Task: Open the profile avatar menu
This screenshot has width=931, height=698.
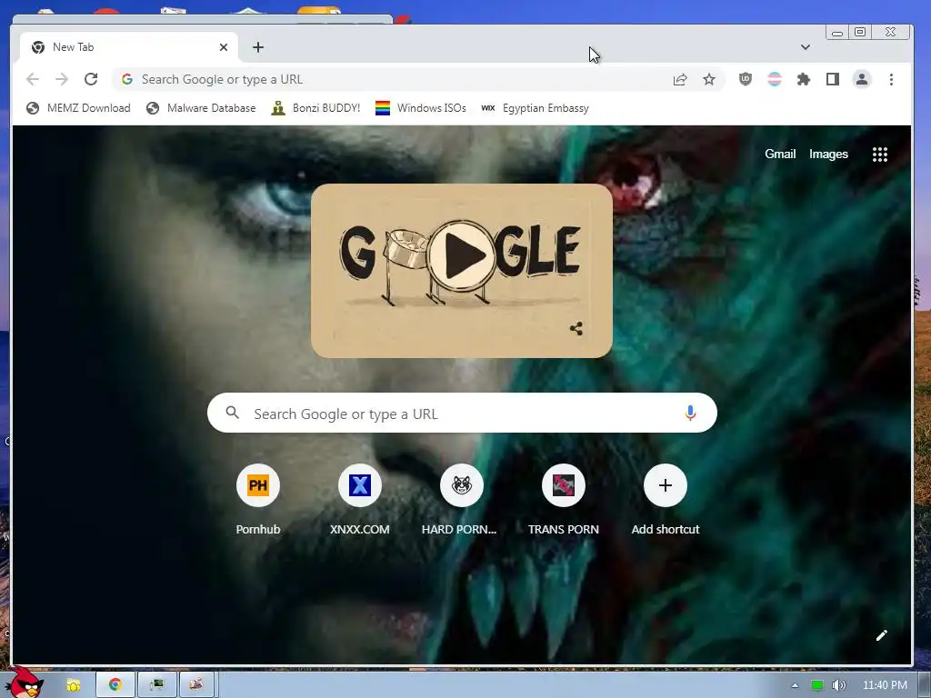Action: point(862,79)
